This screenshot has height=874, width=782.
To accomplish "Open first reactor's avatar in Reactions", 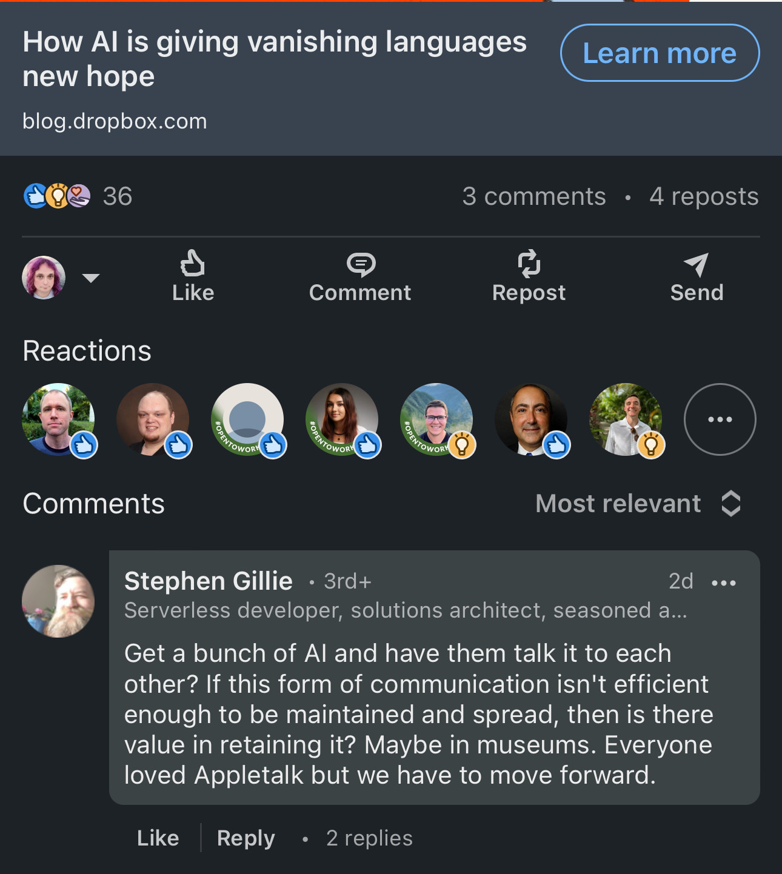I will (58, 419).
